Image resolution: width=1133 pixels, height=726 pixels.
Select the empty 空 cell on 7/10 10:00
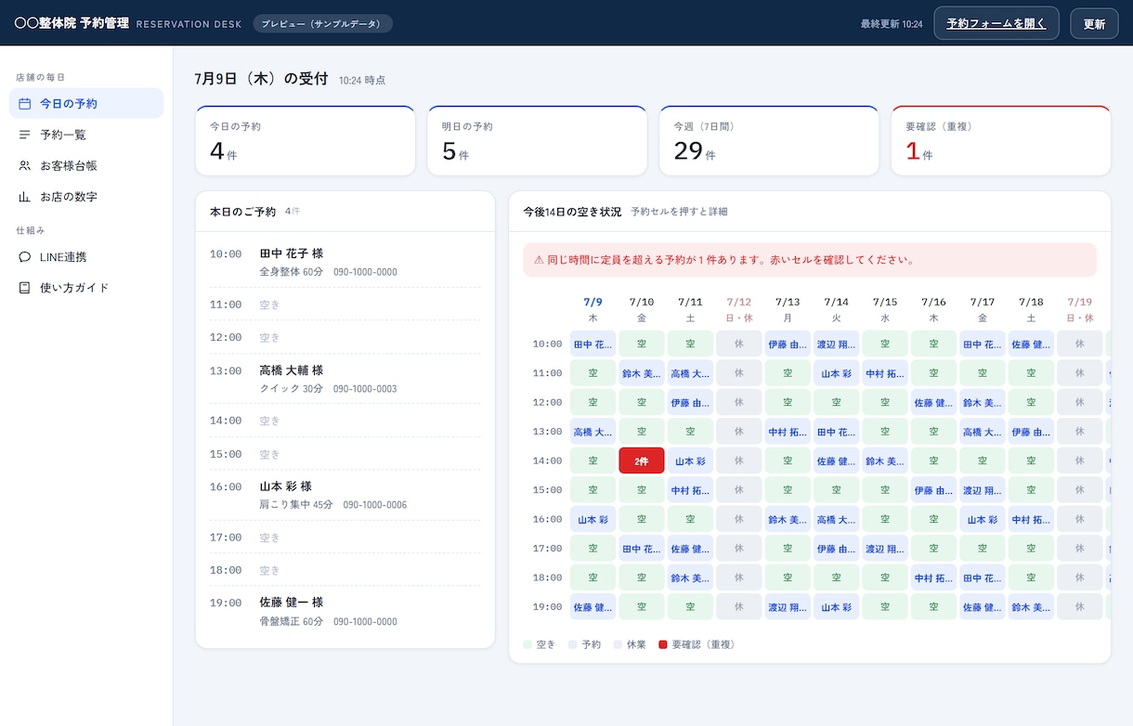(x=642, y=344)
